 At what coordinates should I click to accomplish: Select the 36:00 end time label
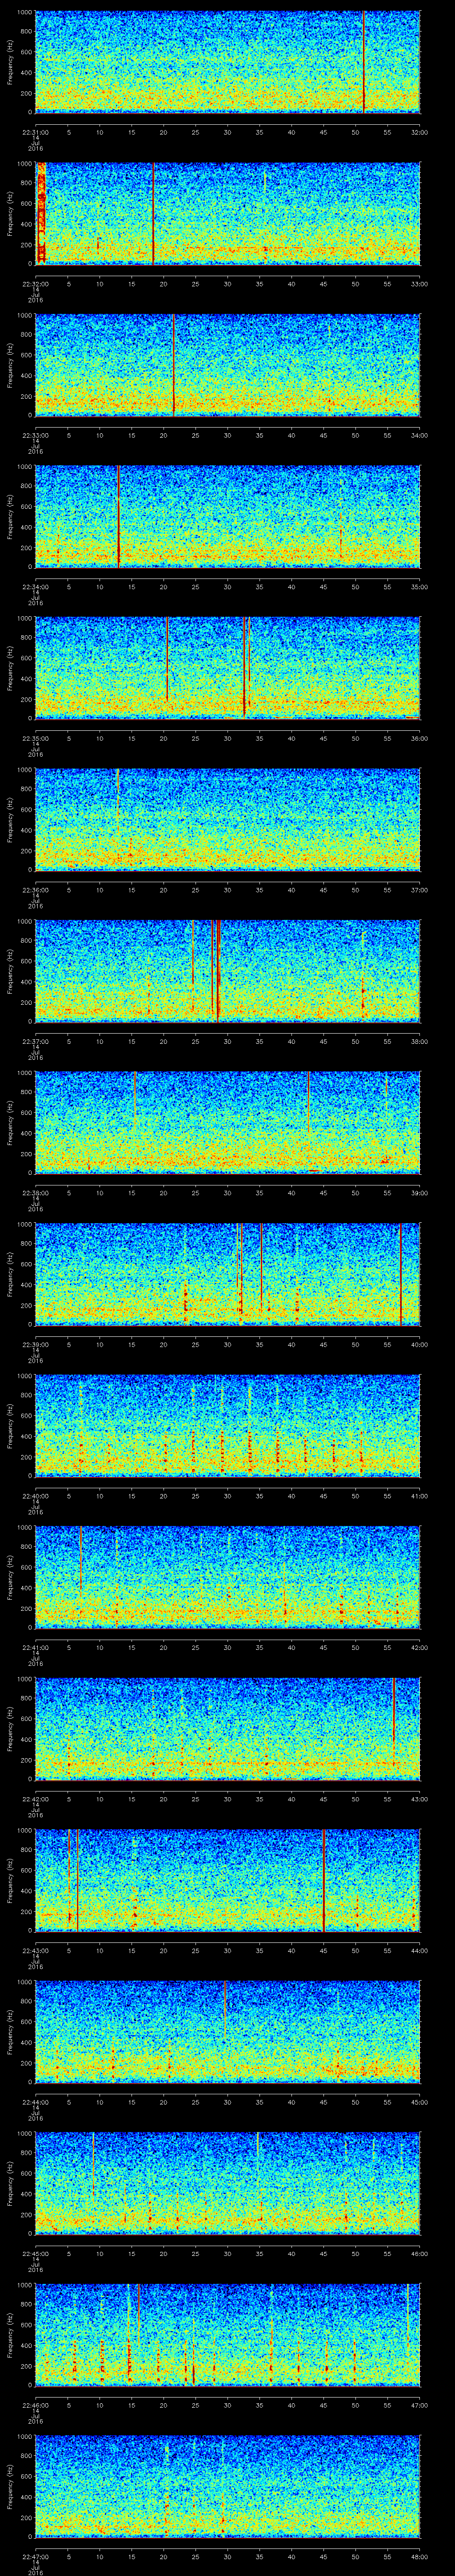419,738
